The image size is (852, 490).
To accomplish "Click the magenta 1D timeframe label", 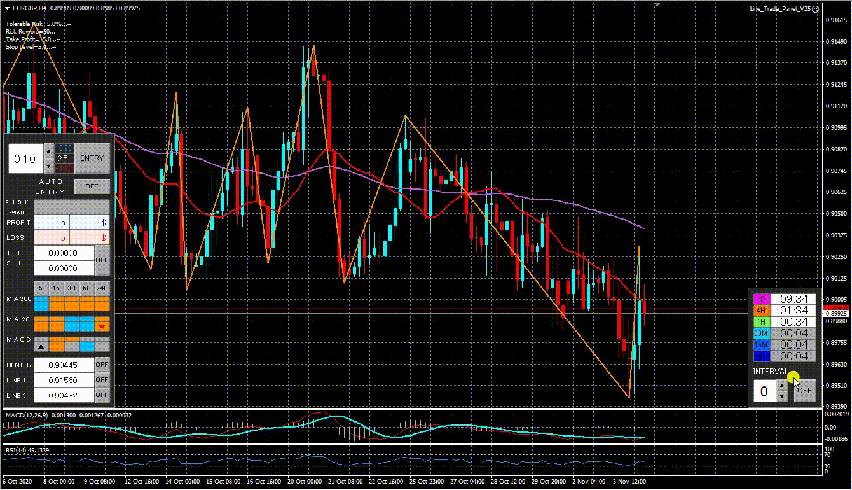I will pyautogui.click(x=762, y=299).
